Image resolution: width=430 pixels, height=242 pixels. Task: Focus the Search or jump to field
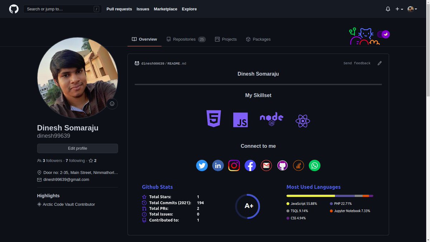(x=62, y=9)
